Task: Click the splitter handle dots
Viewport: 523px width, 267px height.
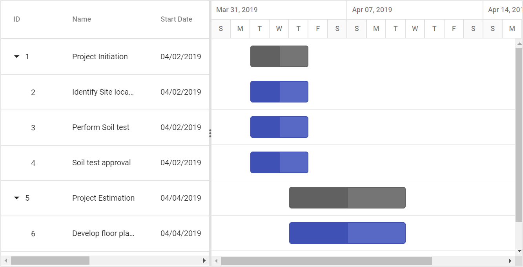Action: pos(210,133)
